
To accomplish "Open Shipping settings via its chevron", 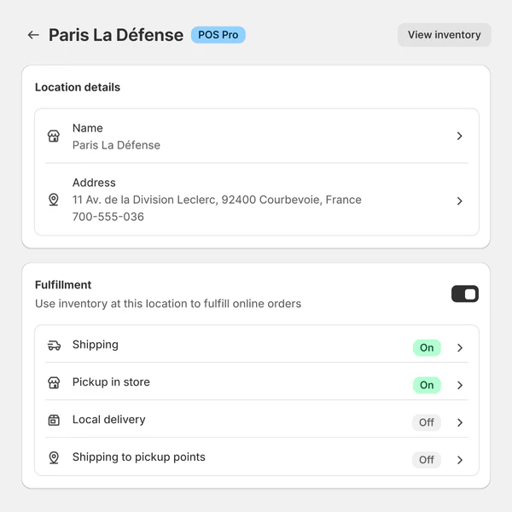I will tap(459, 347).
